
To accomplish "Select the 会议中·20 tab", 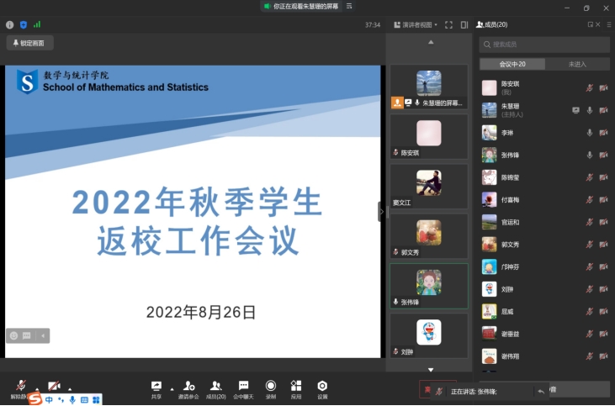I will (512, 64).
